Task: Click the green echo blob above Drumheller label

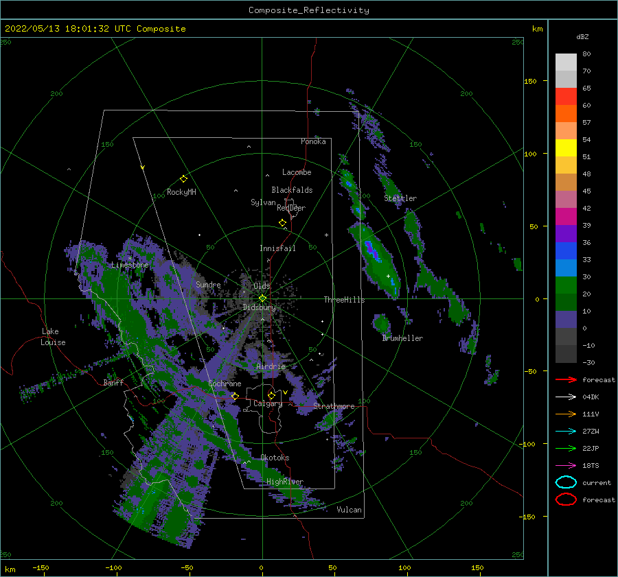Action: [382, 324]
